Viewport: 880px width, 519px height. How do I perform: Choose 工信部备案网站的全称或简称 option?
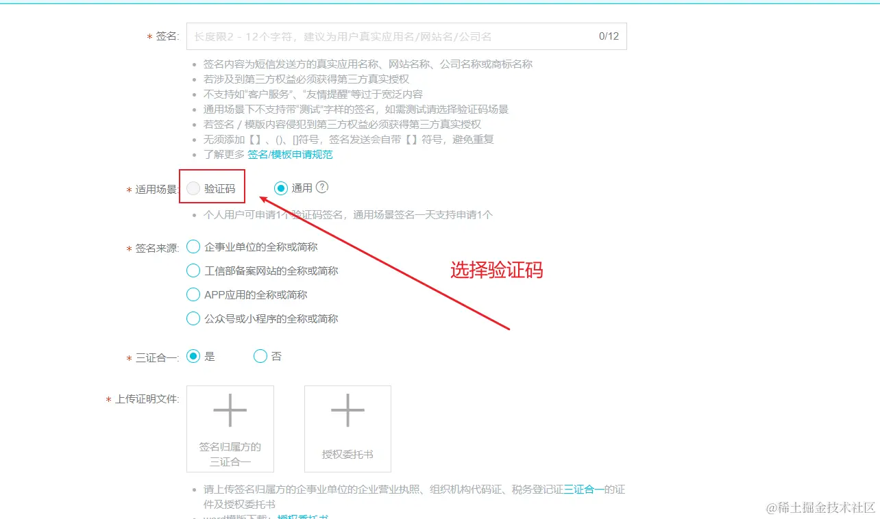193,270
